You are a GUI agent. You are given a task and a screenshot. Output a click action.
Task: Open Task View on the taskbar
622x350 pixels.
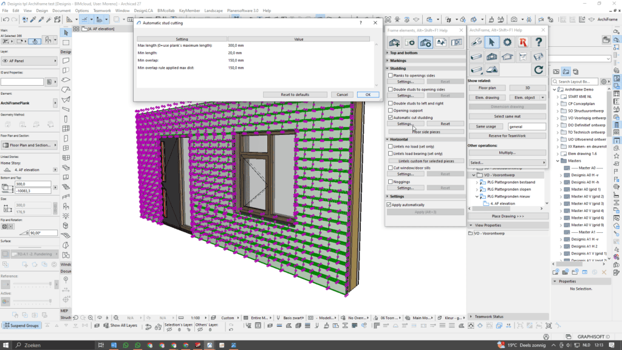(101, 345)
